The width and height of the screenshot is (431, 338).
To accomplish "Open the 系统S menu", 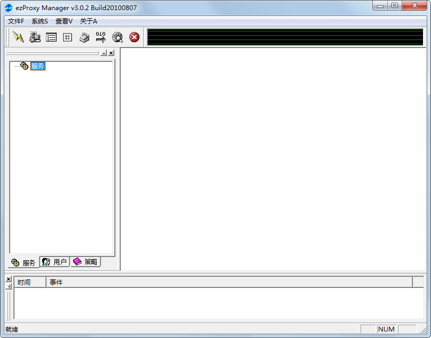I will (x=40, y=21).
